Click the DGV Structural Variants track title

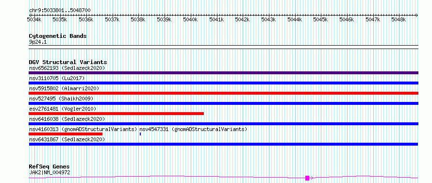(x=68, y=62)
